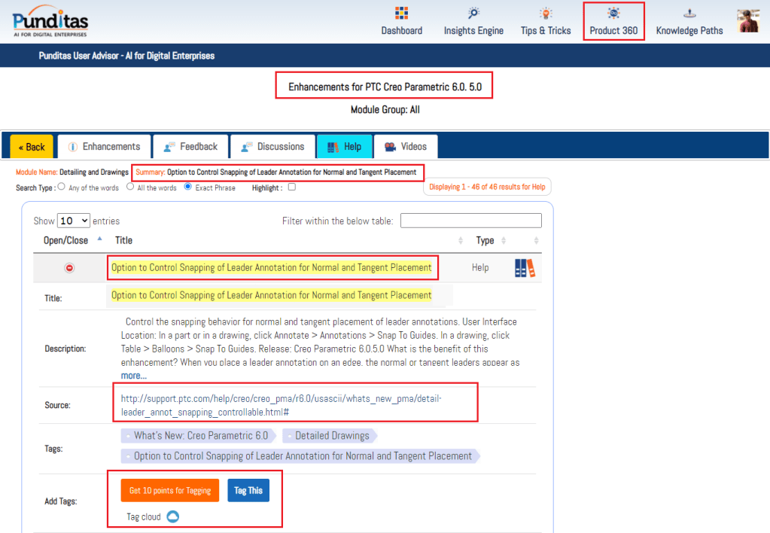Open the Tag cloud icon
770x533 pixels.
click(x=172, y=516)
